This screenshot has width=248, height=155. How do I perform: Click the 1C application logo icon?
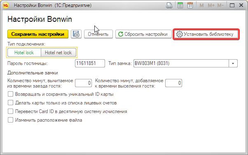[x=6, y=5]
